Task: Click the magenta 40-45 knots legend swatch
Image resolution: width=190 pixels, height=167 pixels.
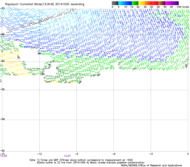Action: 168,3
